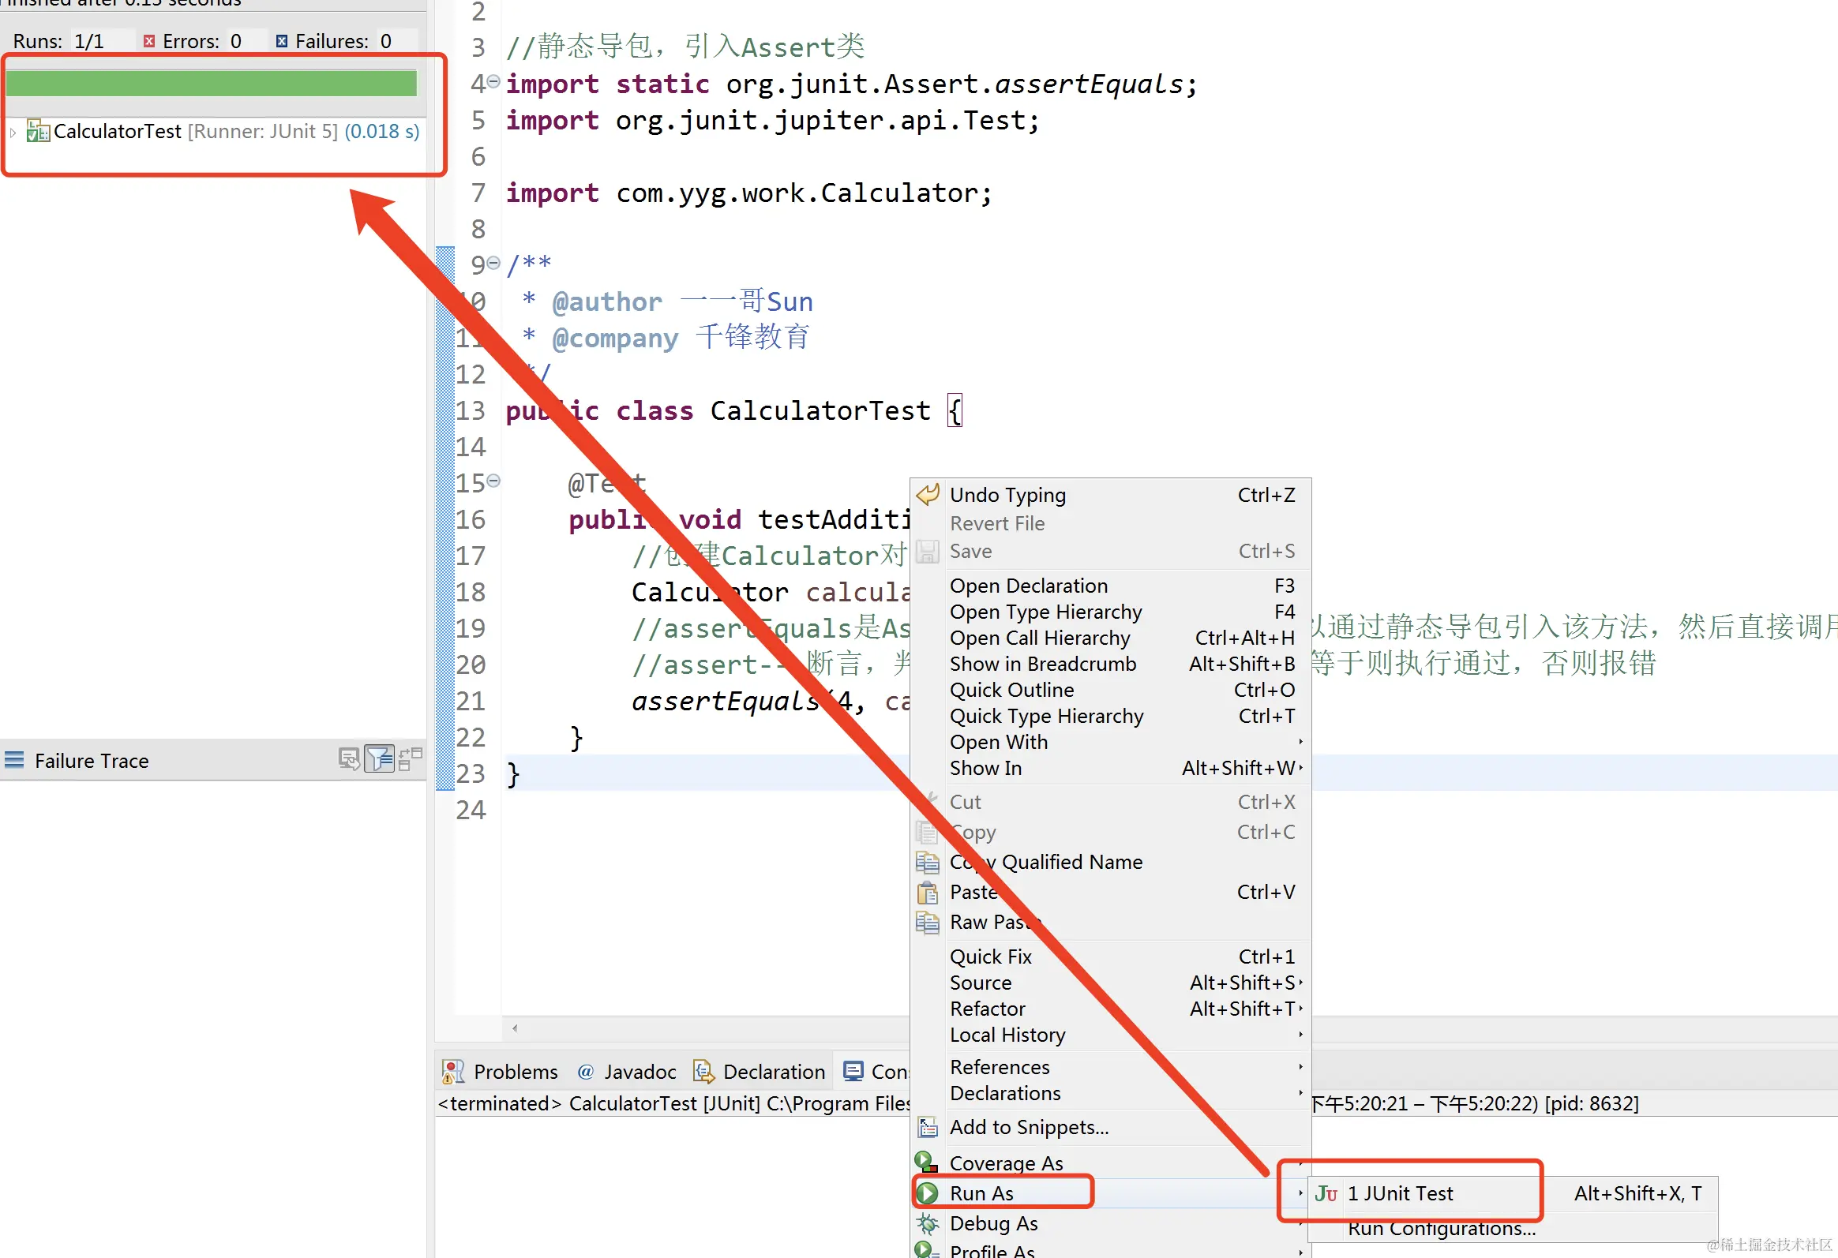
Task: Click the Profile As icon
Action: pos(925,1249)
